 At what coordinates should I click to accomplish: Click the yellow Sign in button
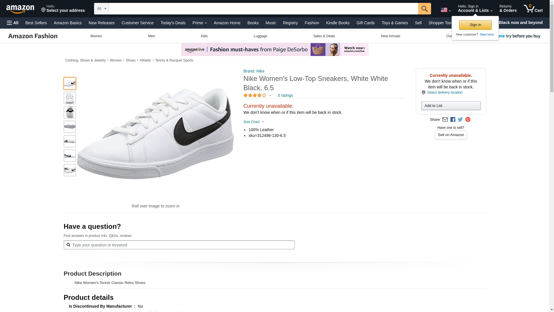[x=475, y=25]
